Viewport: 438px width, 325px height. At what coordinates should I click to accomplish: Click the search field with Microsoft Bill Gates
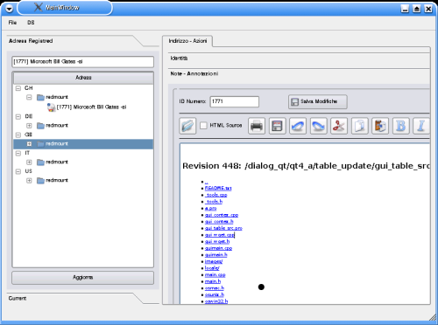(83, 62)
